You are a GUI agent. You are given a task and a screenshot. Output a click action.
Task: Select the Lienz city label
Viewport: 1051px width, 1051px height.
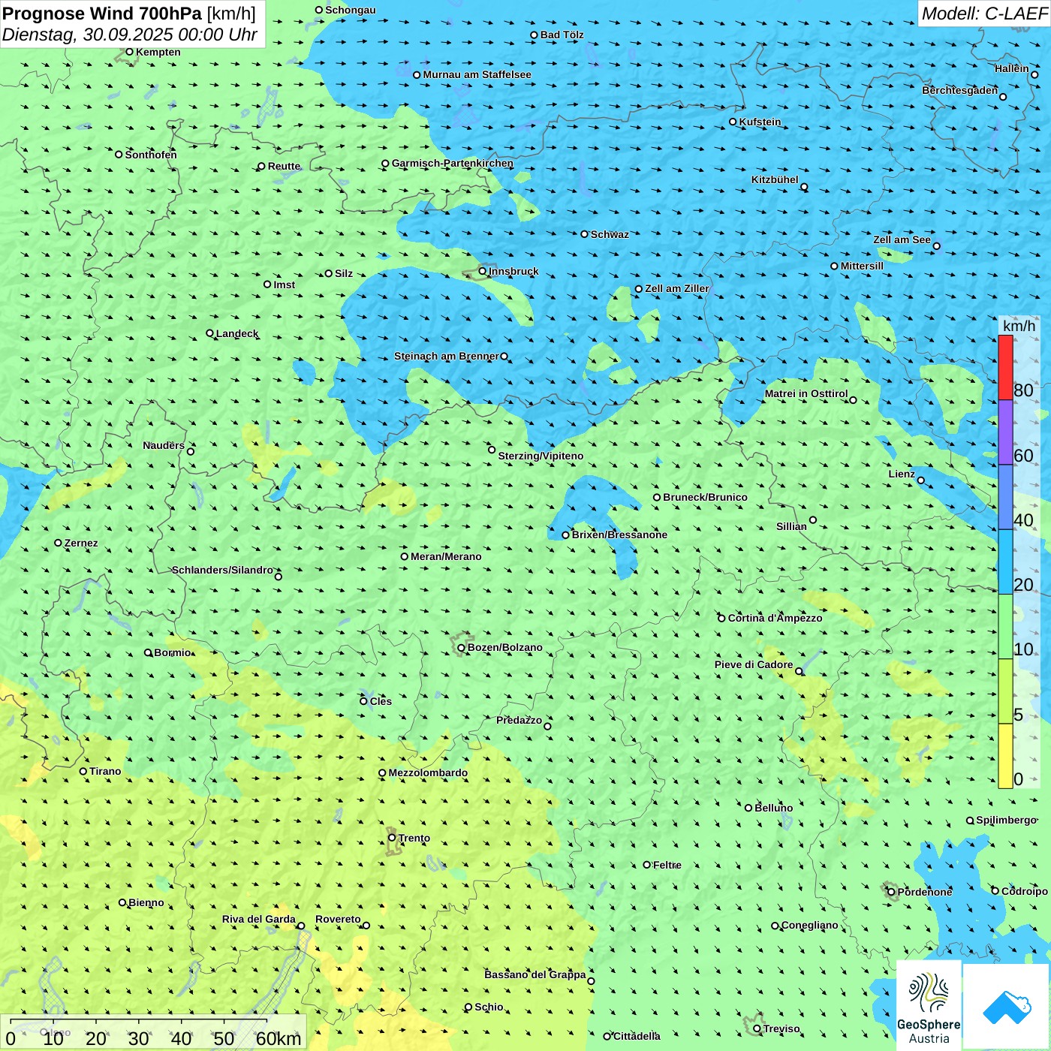tap(902, 474)
